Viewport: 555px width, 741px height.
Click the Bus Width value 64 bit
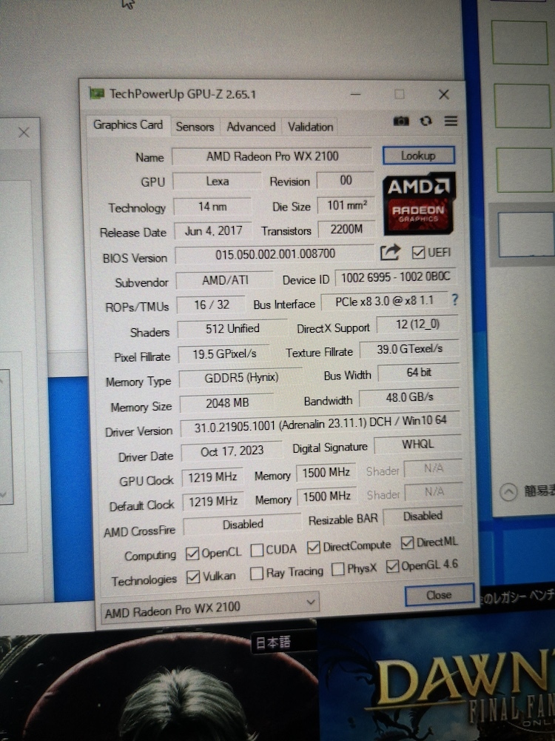coord(419,373)
